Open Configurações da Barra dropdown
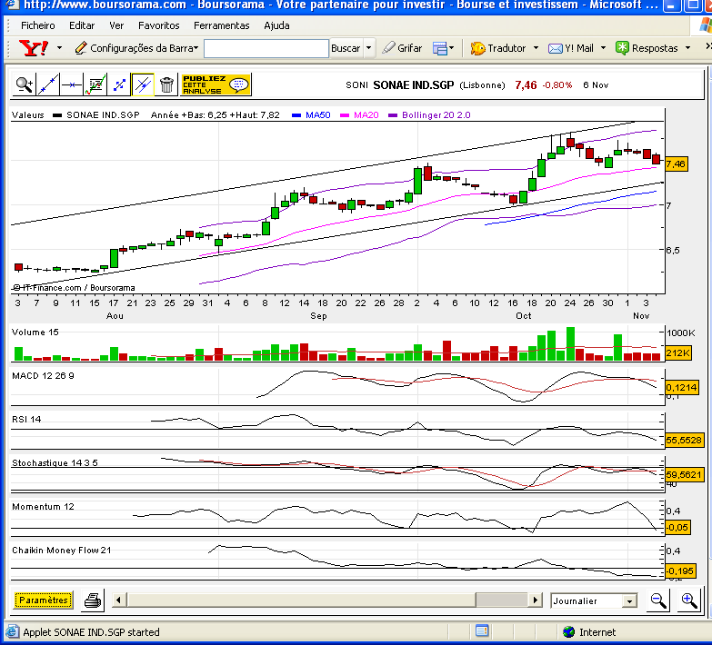The image size is (712, 645). 136,48
